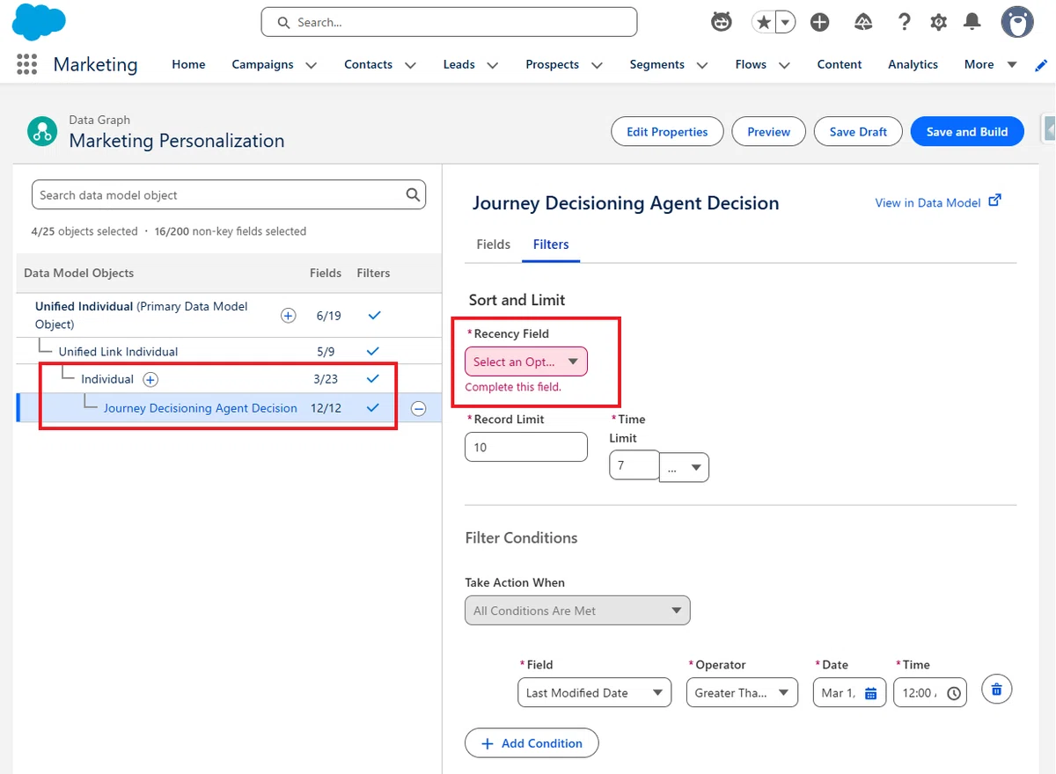The height and width of the screenshot is (774, 1056).
Task: Open the App Launcher grid
Action: 26,64
